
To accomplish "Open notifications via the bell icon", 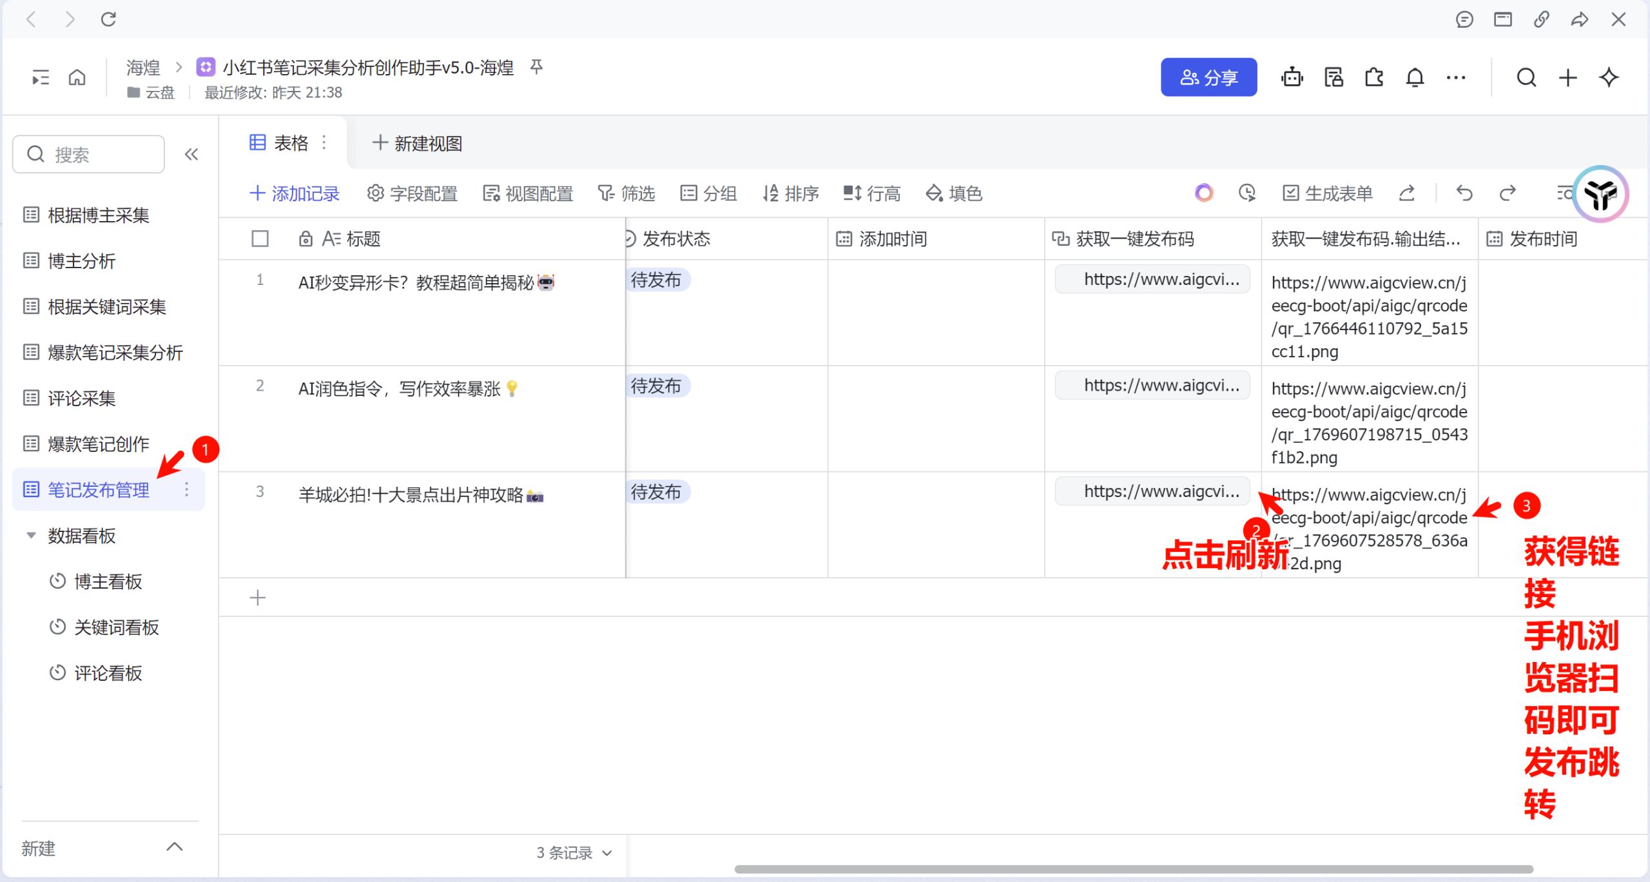I will [1415, 77].
